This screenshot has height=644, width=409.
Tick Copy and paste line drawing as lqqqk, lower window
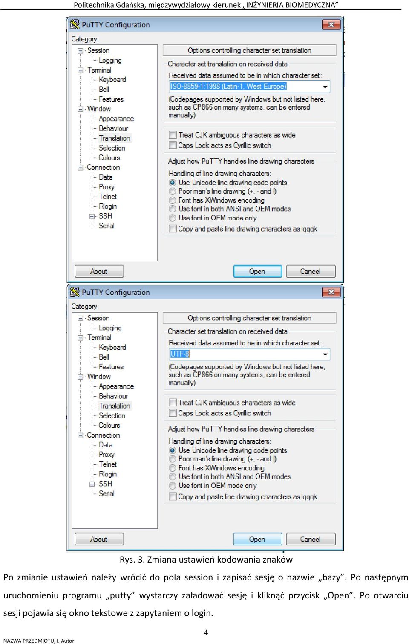pyautogui.click(x=173, y=496)
